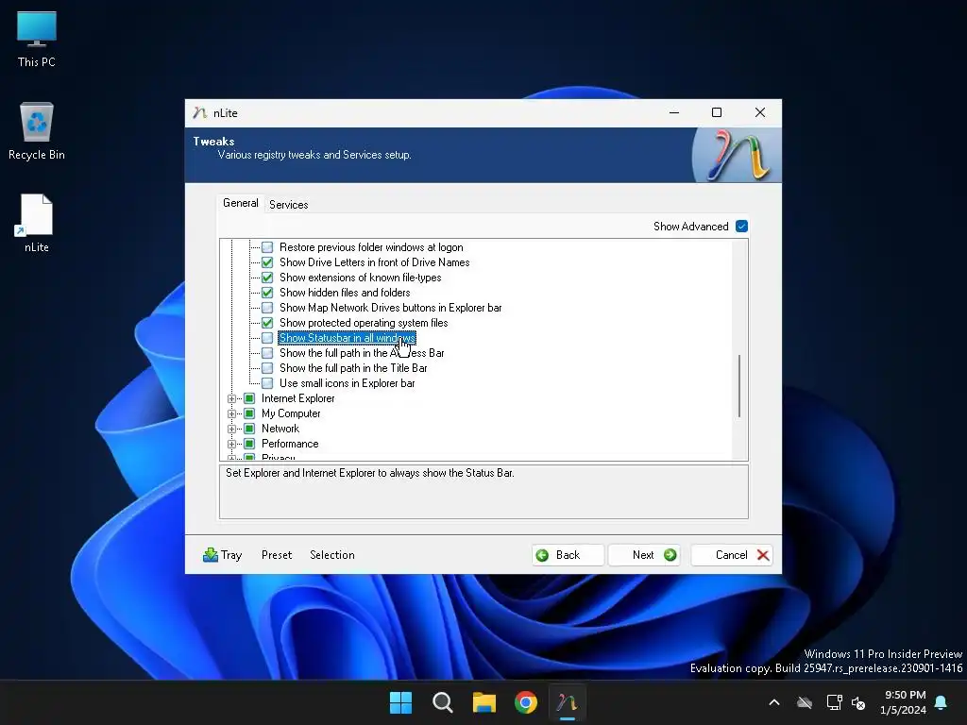The image size is (967, 725).
Task: Uncheck Show Drive Letters in front checkbox
Action: coord(267,262)
